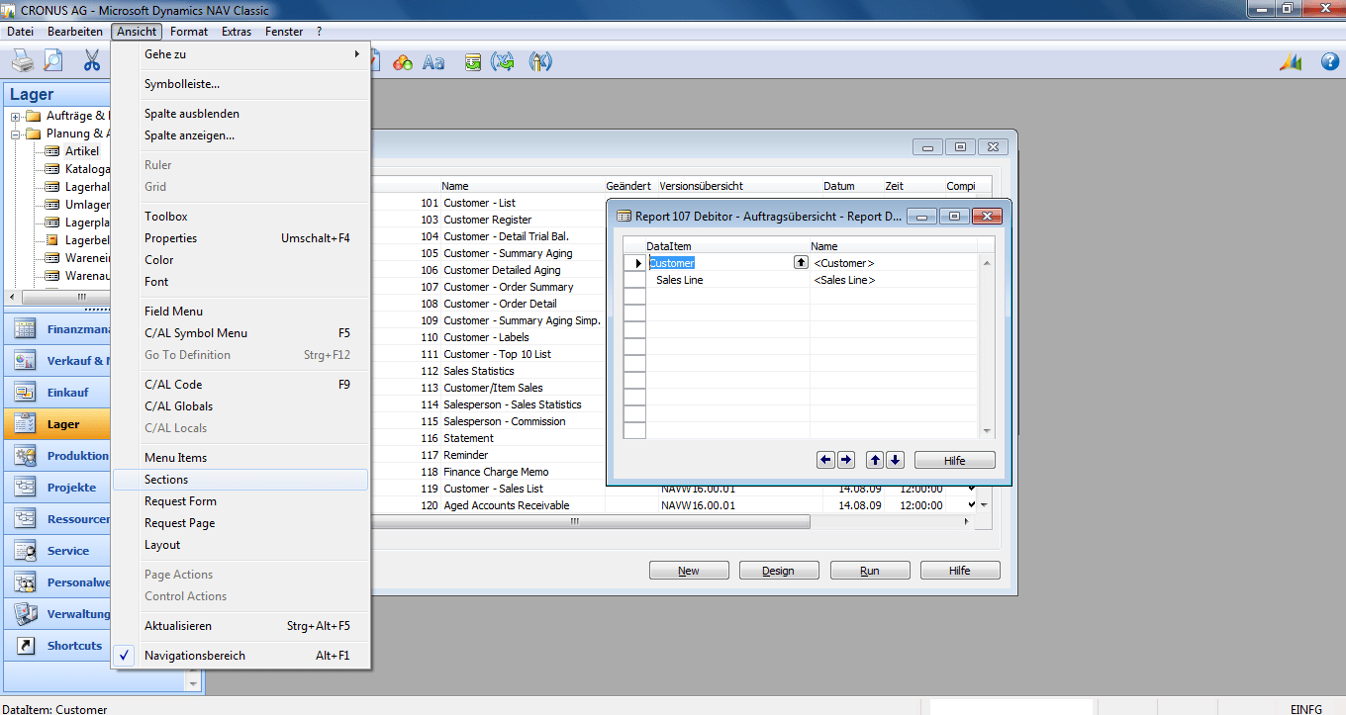The image size is (1346, 715).
Task: Click the right arrow in Report Designer
Action: tap(845, 460)
